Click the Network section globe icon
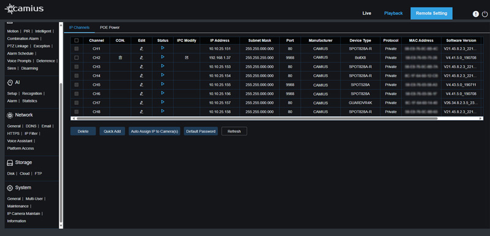Screen dimensions: 490x236 tap(10, 115)
